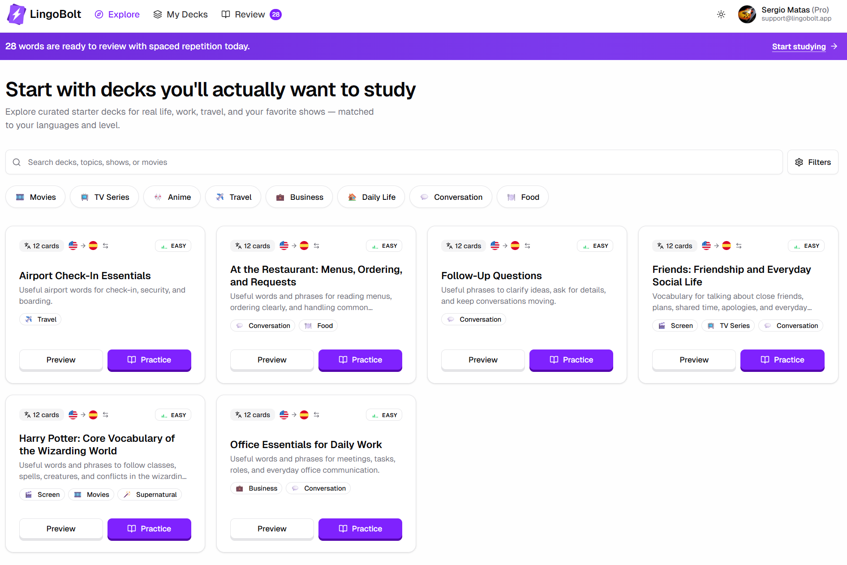
Task: Select the Explore navigation item
Action: [117, 14]
